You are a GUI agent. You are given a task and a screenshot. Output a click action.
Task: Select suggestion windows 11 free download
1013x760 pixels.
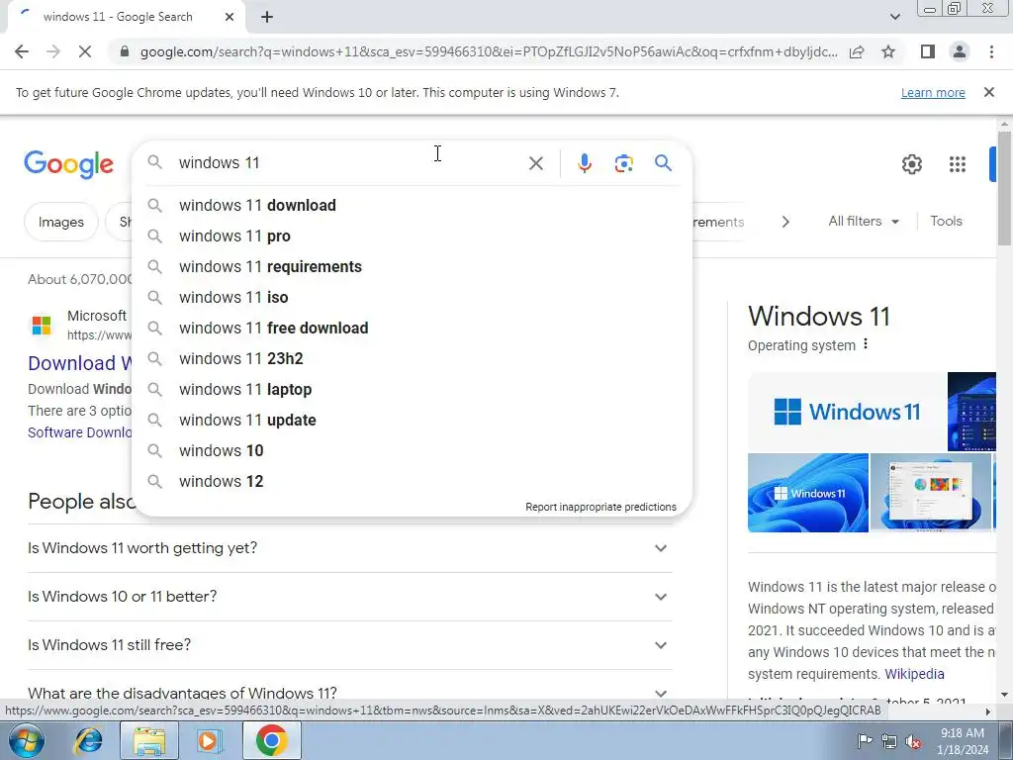412,328
